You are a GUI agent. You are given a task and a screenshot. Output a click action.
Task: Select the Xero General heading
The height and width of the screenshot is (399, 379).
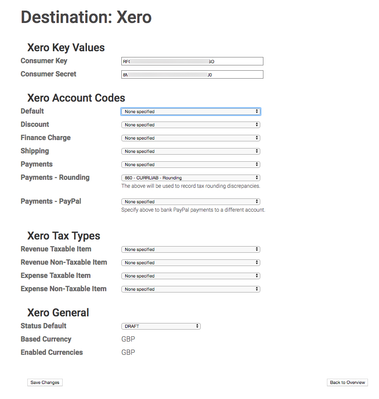point(58,313)
